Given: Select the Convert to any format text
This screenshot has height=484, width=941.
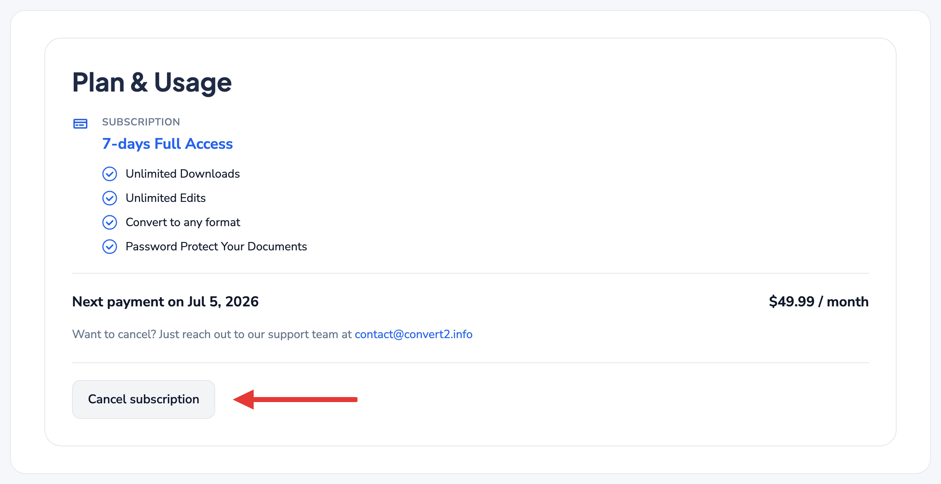Looking at the screenshot, I should 183,222.
